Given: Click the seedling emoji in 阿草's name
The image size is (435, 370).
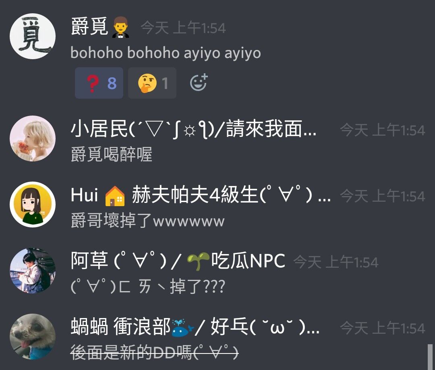Looking at the screenshot, I should coord(198,261).
